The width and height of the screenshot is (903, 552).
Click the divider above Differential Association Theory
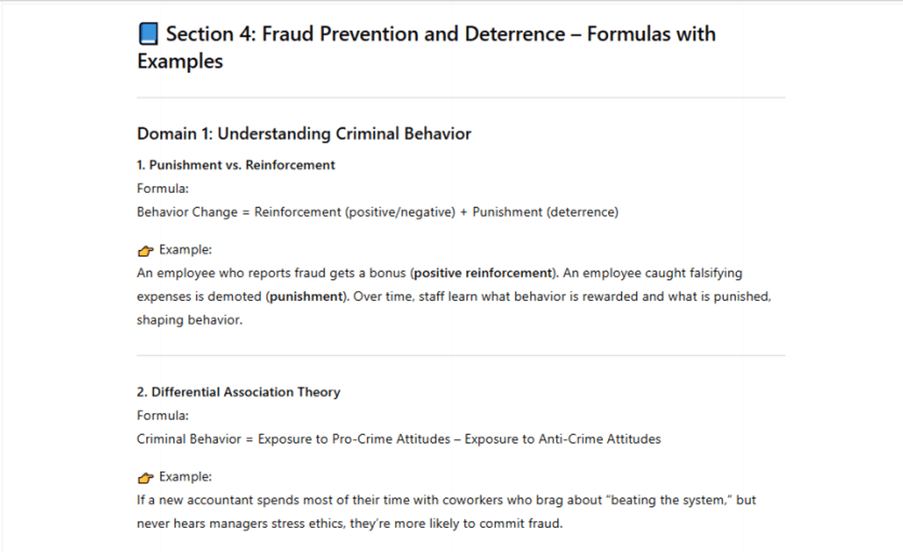point(461,355)
